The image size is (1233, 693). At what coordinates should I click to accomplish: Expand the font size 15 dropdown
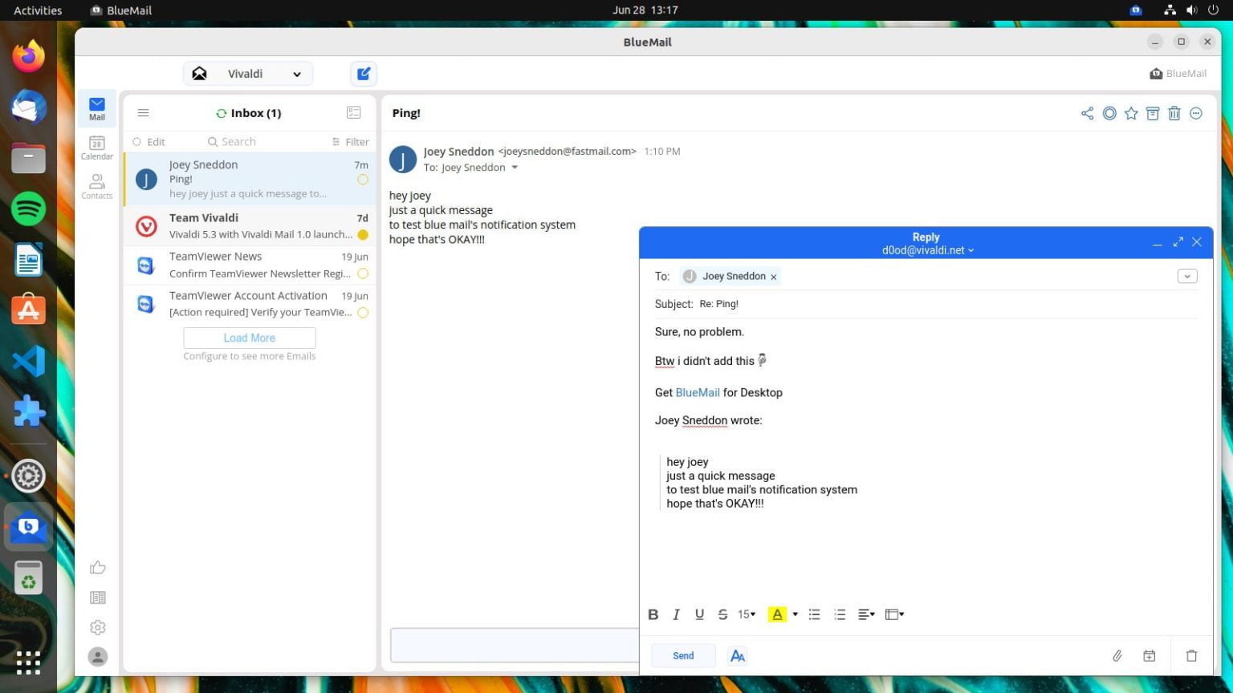pos(747,614)
